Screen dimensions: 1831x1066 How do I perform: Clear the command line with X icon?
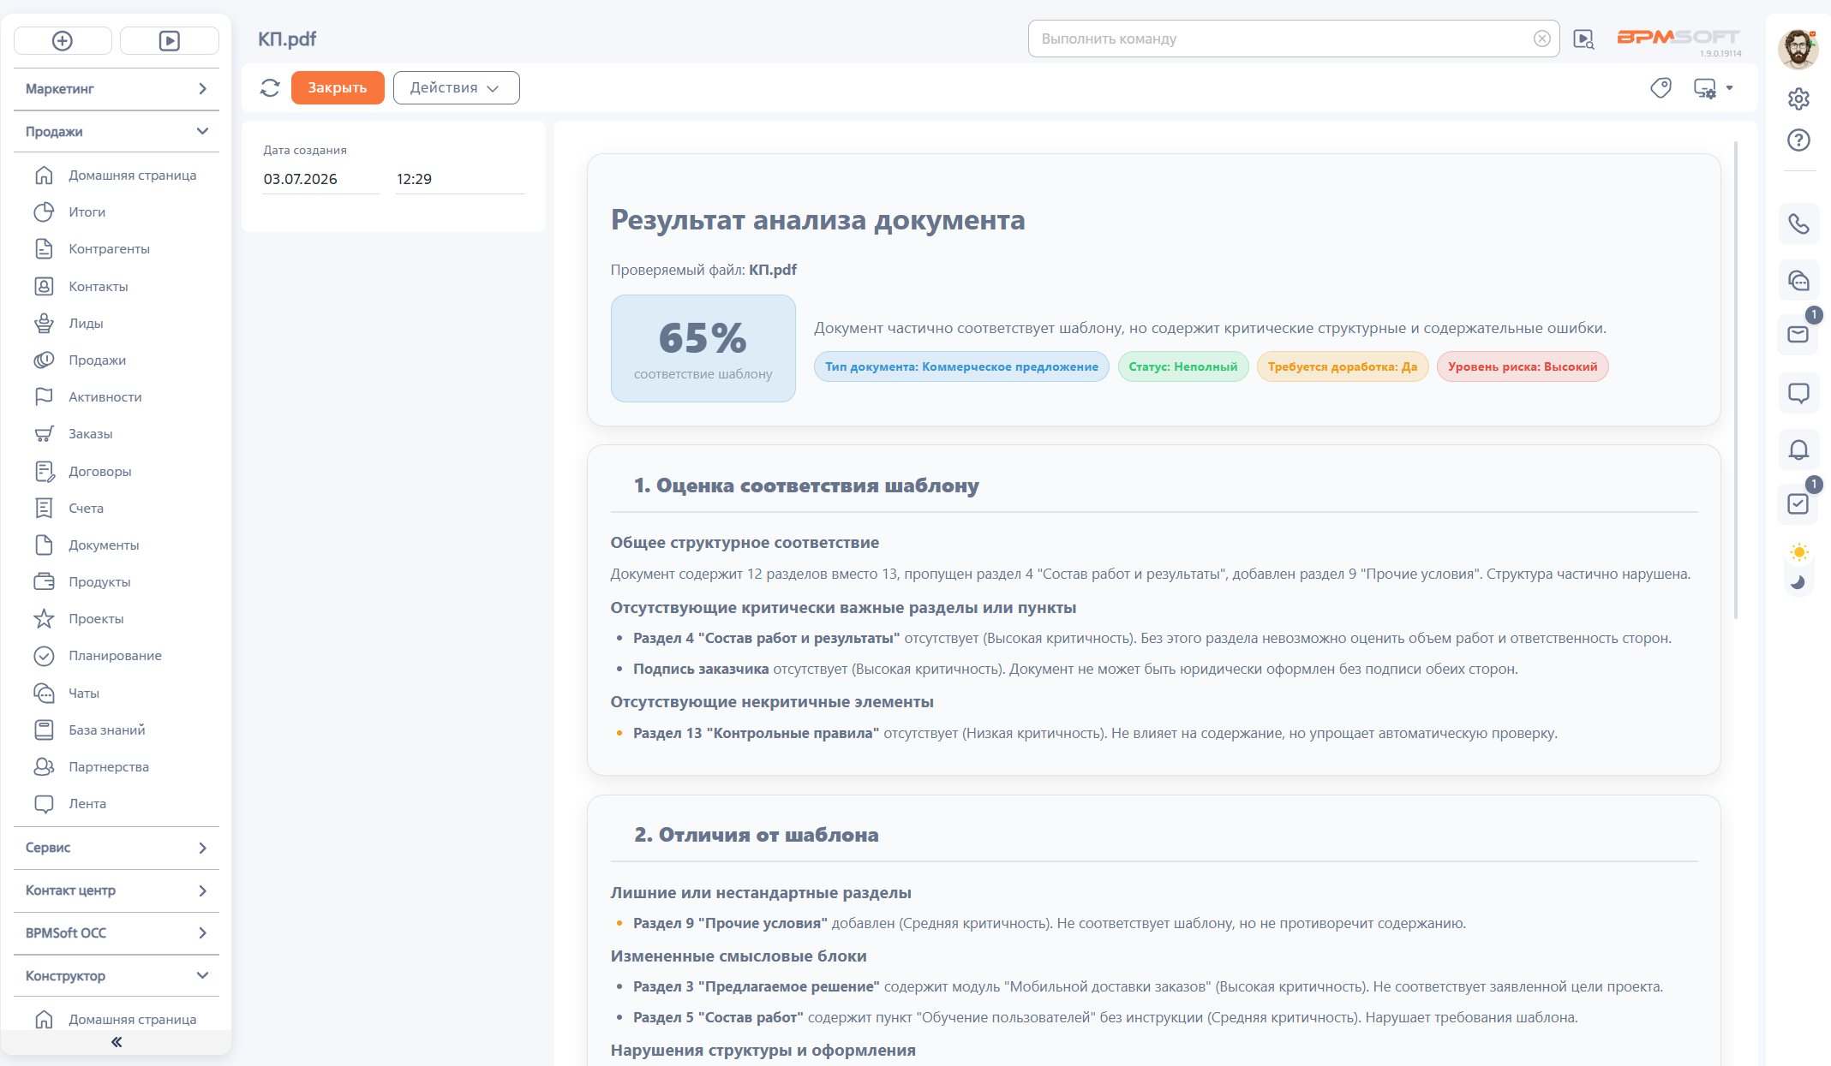pyautogui.click(x=1541, y=39)
